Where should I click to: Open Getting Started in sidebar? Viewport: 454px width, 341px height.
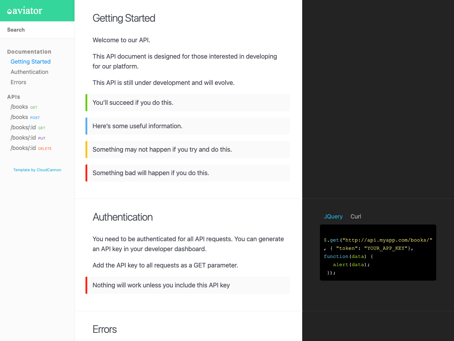click(x=31, y=61)
